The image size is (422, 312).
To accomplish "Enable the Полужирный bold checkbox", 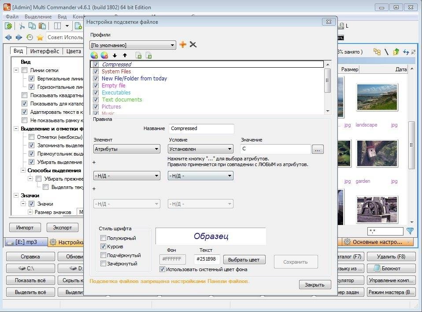I will pyautogui.click(x=103, y=238).
